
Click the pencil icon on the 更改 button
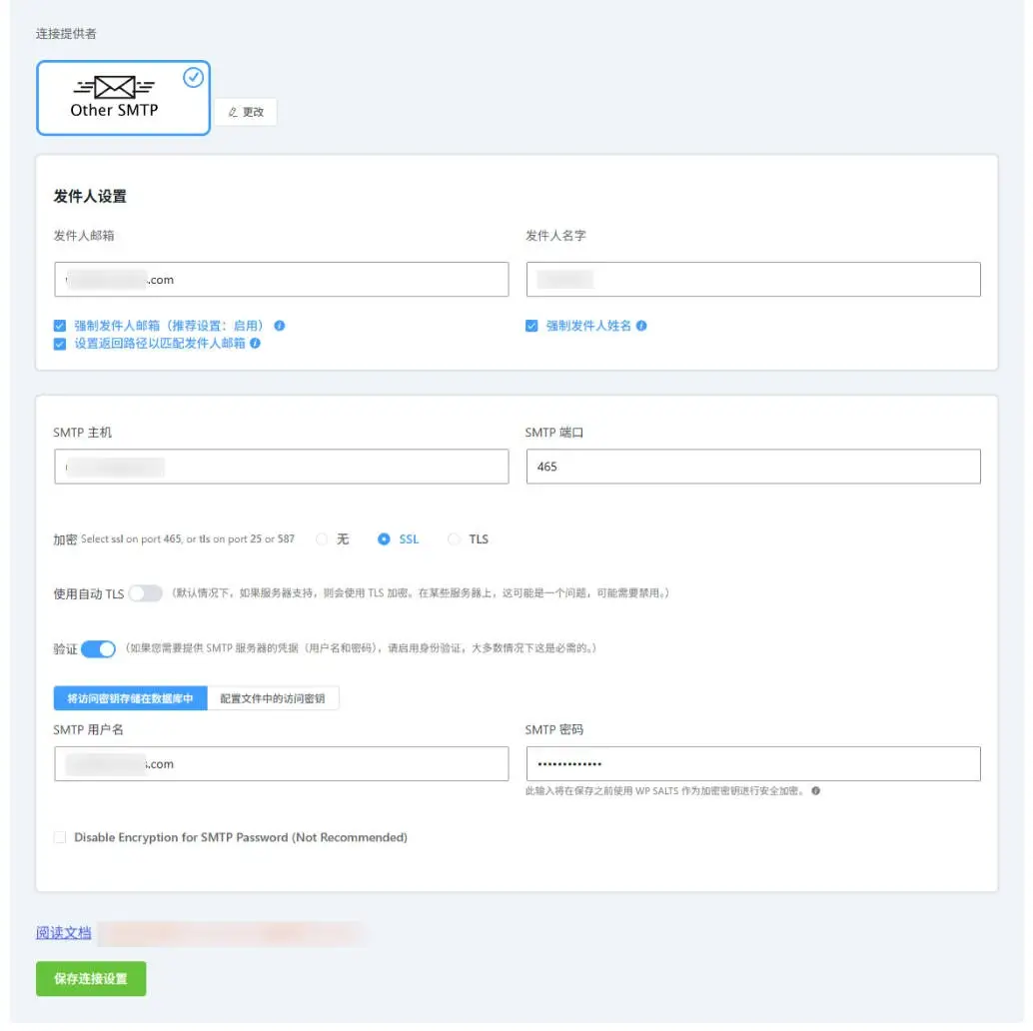pos(233,113)
